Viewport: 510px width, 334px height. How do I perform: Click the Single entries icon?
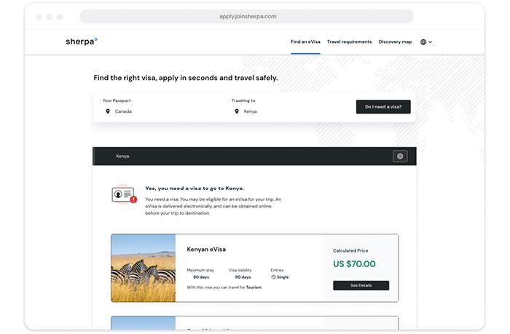pyautogui.click(x=273, y=277)
